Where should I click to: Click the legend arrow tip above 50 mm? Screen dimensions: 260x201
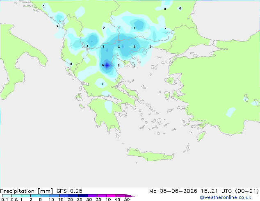tap(130, 196)
